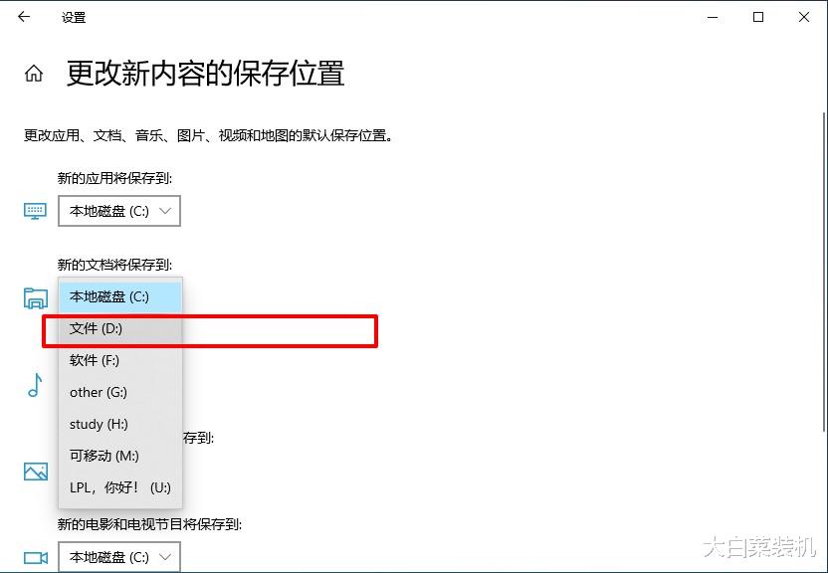Select 软件 (F:) from the drive list

pos(120,360)
